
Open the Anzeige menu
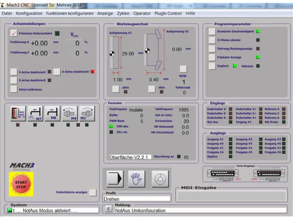(105, 14)
